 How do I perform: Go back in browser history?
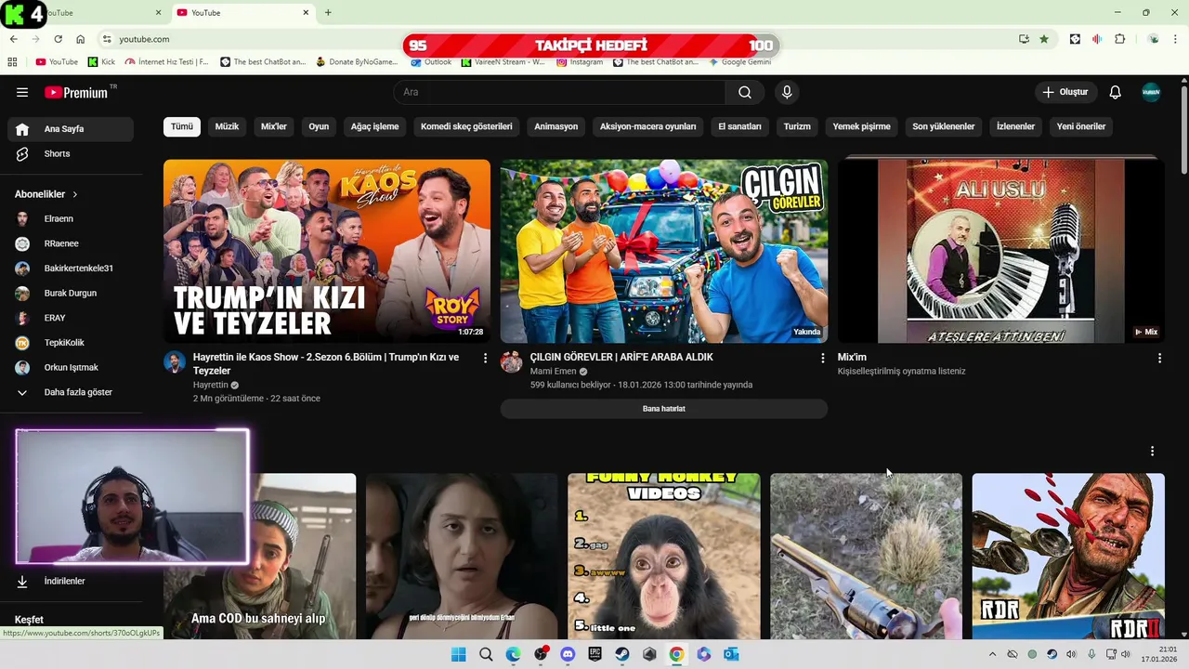(13, 39)
